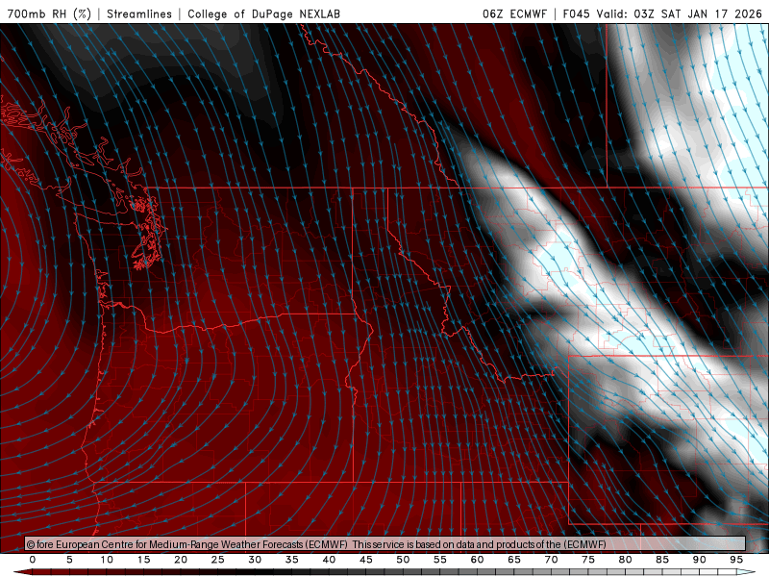
Task: Click the "06Z ECMWF" model run label
Action: 514,13
